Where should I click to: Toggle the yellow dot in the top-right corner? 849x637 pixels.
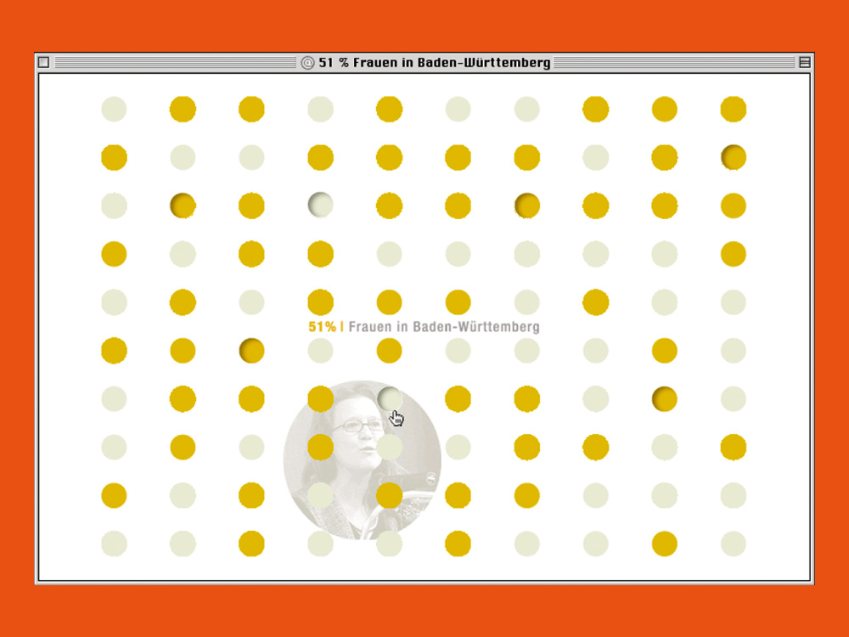coord(733,110)
